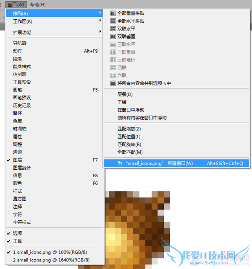Click the 三联垂直 layout icon
This screenshot has height=269, width=252.
[113, 52]
